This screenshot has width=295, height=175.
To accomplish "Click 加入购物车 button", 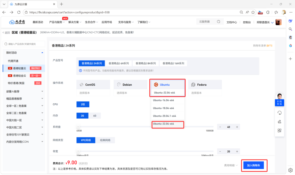I will tap(253, 165).
